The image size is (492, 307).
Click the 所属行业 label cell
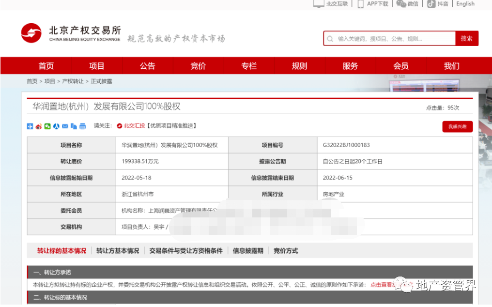(273, 194)
